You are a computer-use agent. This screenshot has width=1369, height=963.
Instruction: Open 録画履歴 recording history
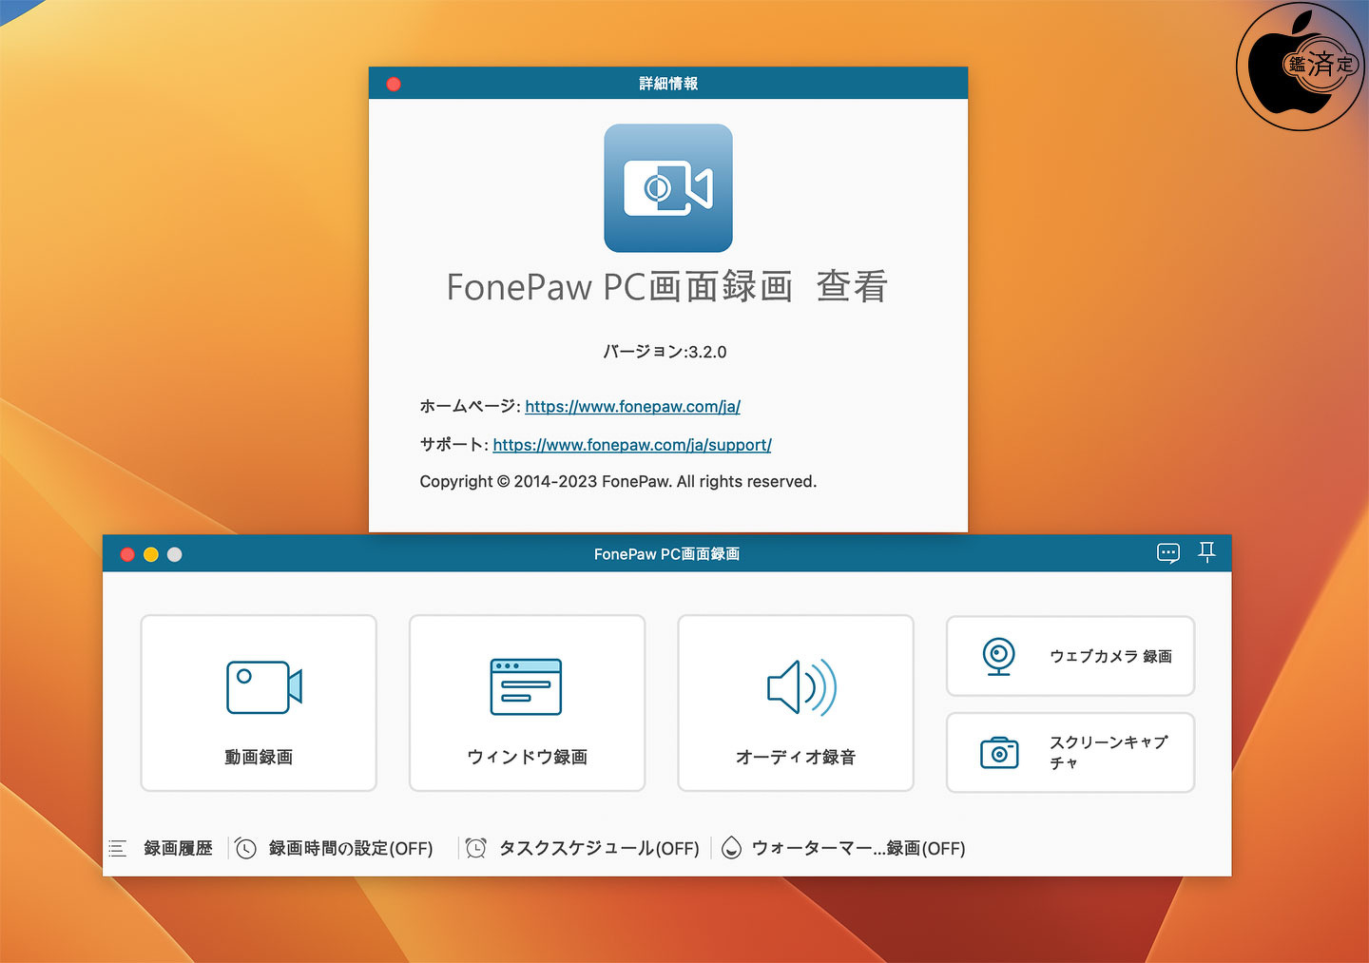pyautogui.click(x=178, y=848)
